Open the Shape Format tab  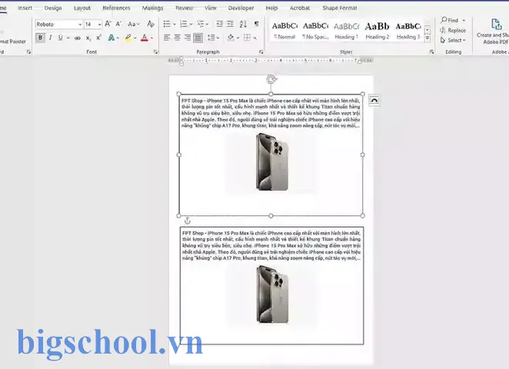pyautogui.click(x=340, y=8)
